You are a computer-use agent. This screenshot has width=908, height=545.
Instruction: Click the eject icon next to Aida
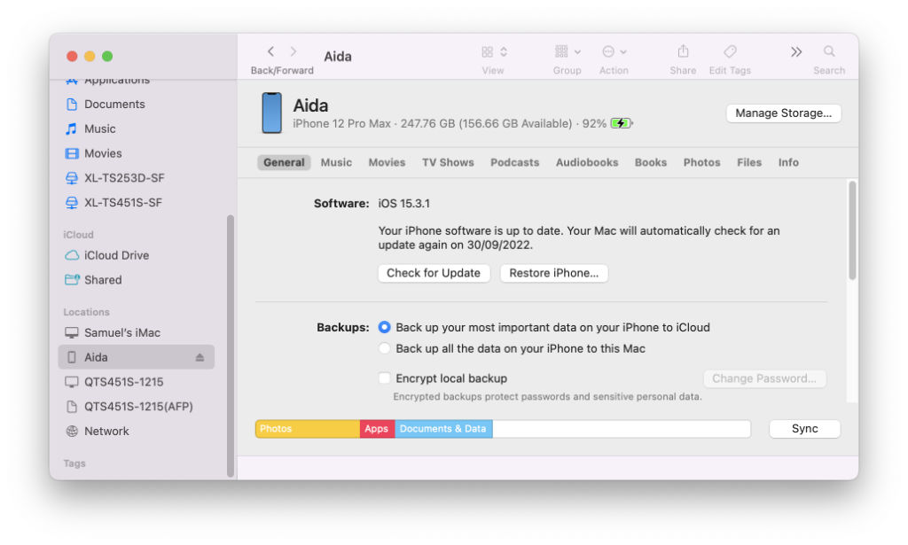click(200, 357)
